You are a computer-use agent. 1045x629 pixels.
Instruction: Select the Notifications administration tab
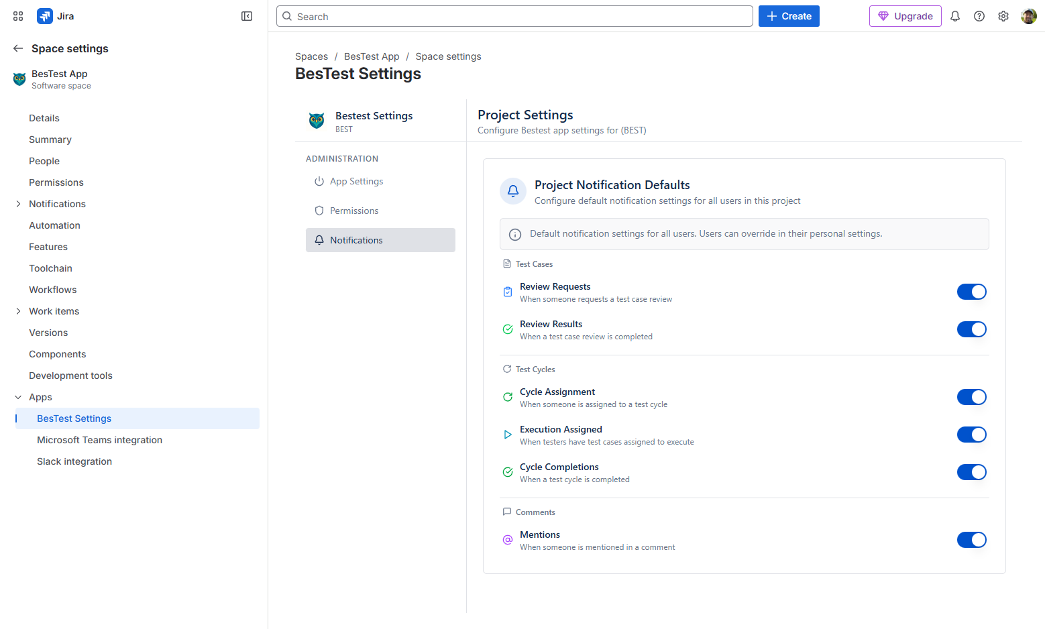(380, 240)
